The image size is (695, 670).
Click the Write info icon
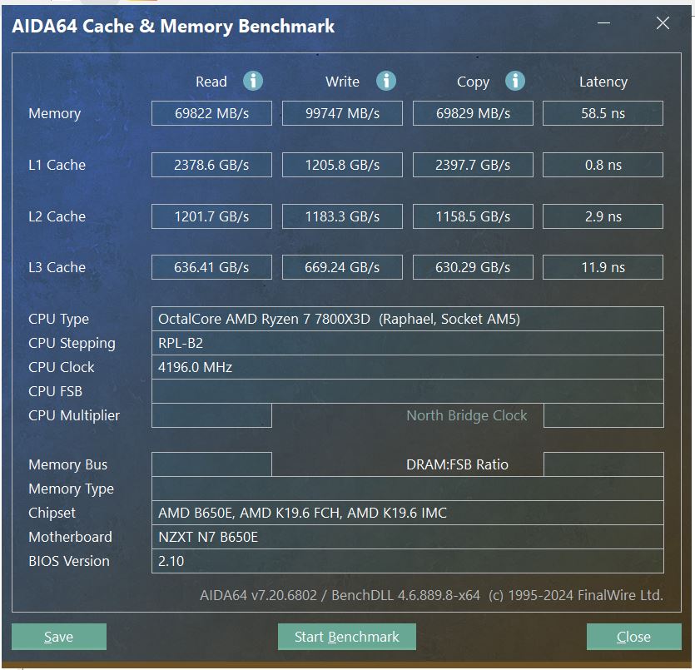coord(386,81)
